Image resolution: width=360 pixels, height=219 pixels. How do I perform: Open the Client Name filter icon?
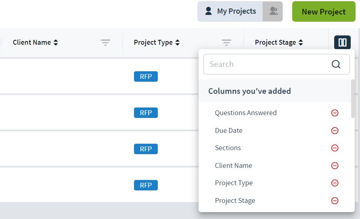105,42
